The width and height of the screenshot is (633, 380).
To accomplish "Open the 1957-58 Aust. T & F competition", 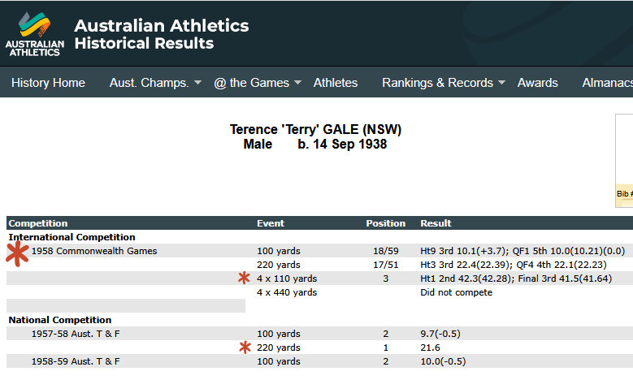I will [76, 334].
